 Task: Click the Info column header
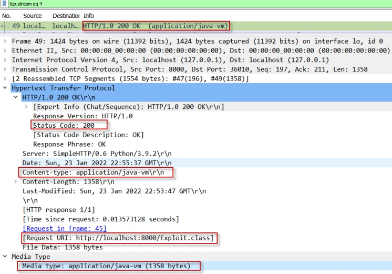coord(89,16)
